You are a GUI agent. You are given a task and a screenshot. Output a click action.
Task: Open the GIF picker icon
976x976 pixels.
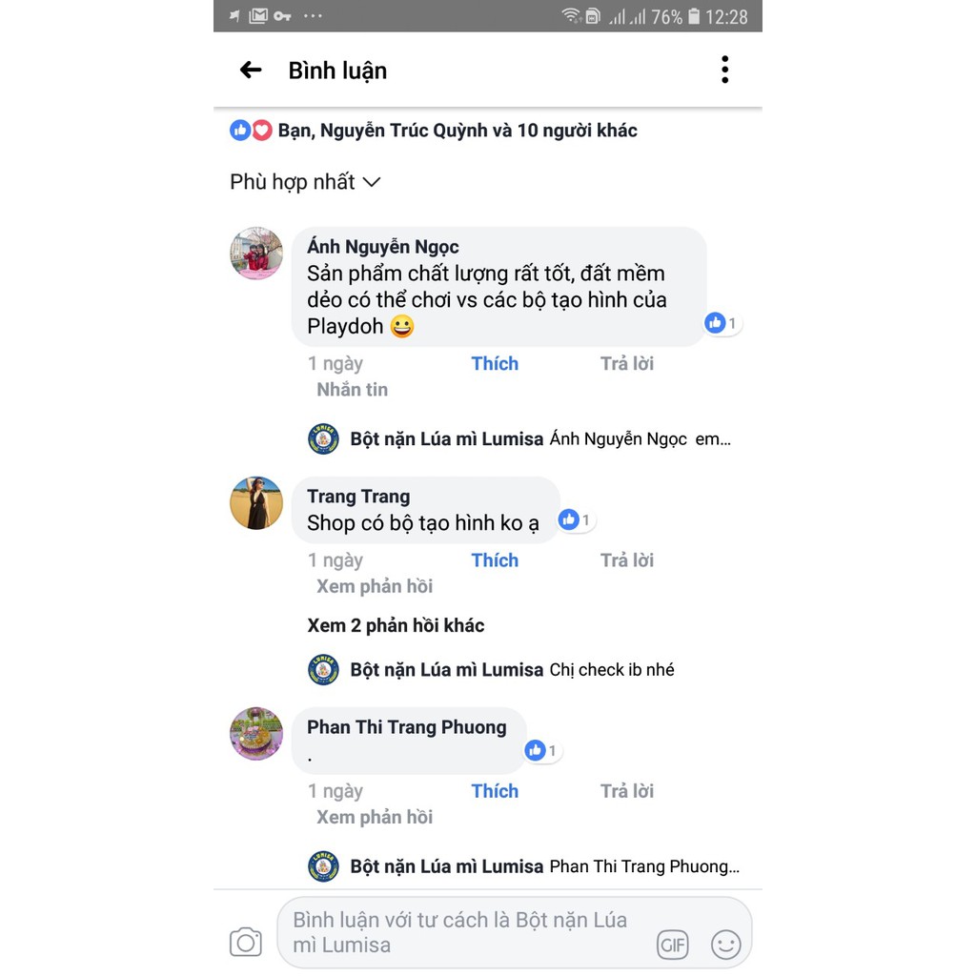(672, 945)
